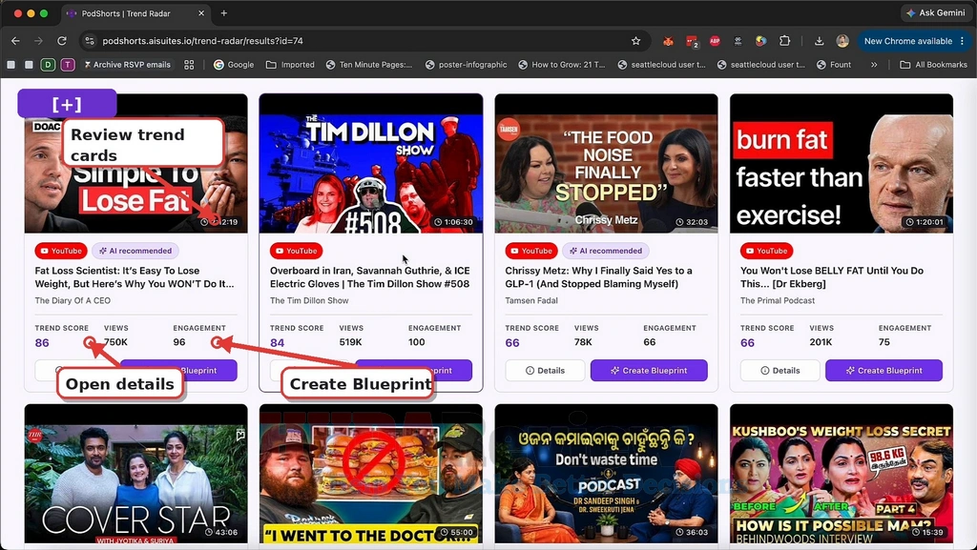Click the site info icon in address bar

(x=90, y=41)
